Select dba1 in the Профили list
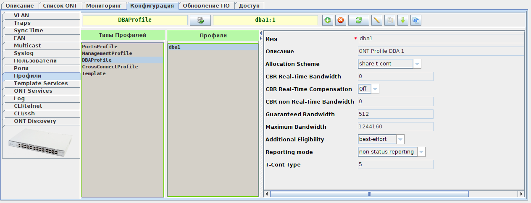The height and width of the screenshot is (203, 531). coord(213,47)
